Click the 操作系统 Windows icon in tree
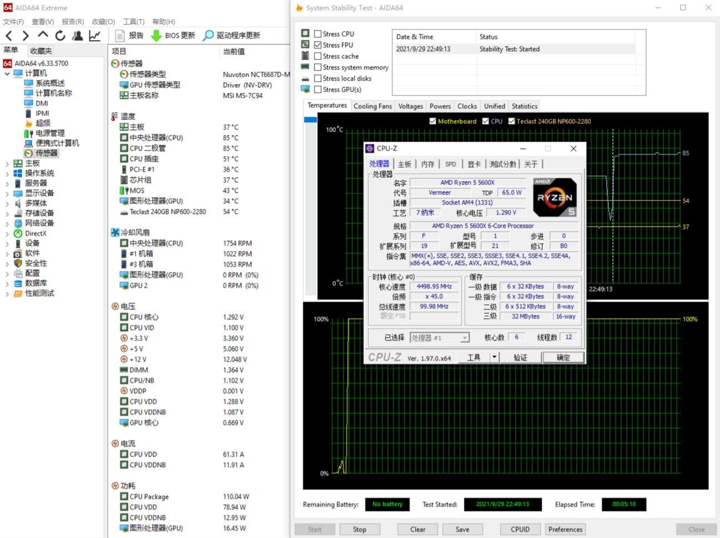This screenshot has width=720, height=538. click(18, 173)
